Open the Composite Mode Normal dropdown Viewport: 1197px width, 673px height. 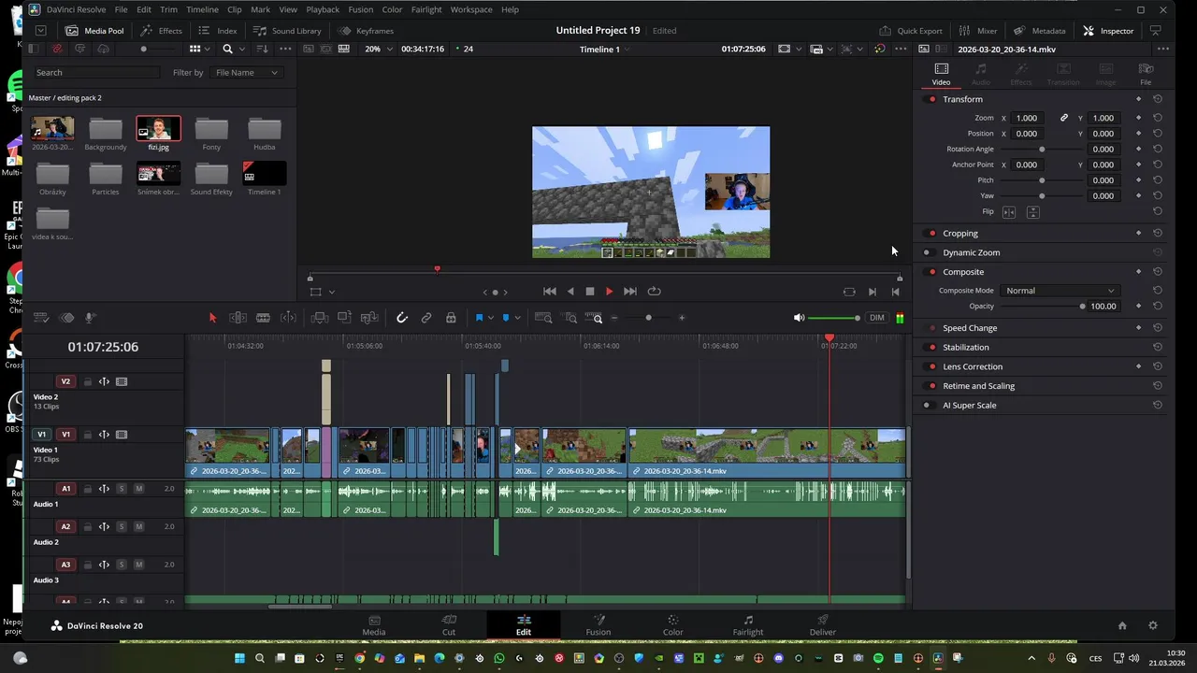point(1060,291)
